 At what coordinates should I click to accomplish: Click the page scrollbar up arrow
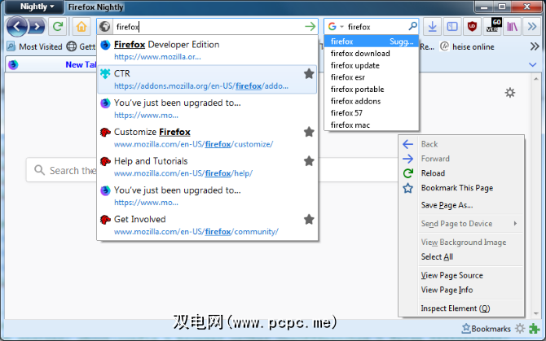[536, 79]
